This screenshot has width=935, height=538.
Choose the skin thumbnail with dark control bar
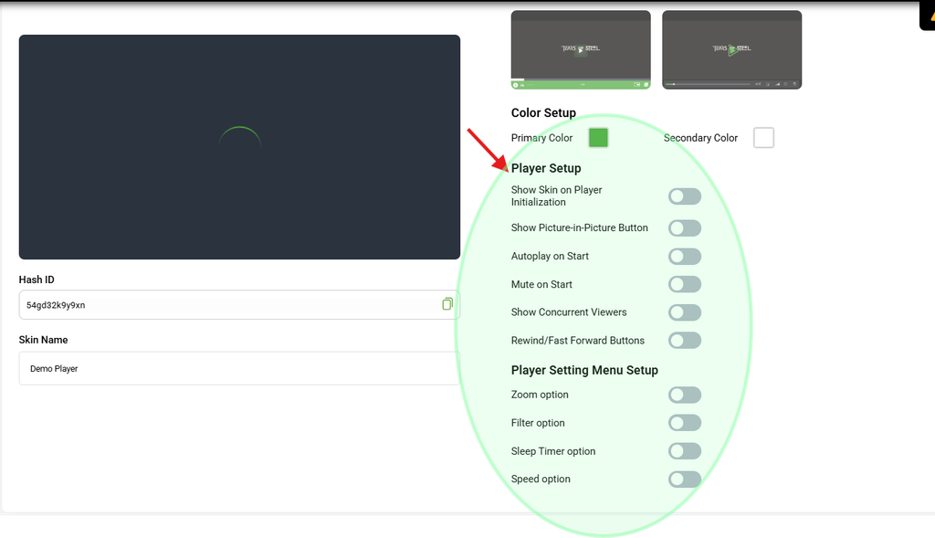[x=731, y=49]
